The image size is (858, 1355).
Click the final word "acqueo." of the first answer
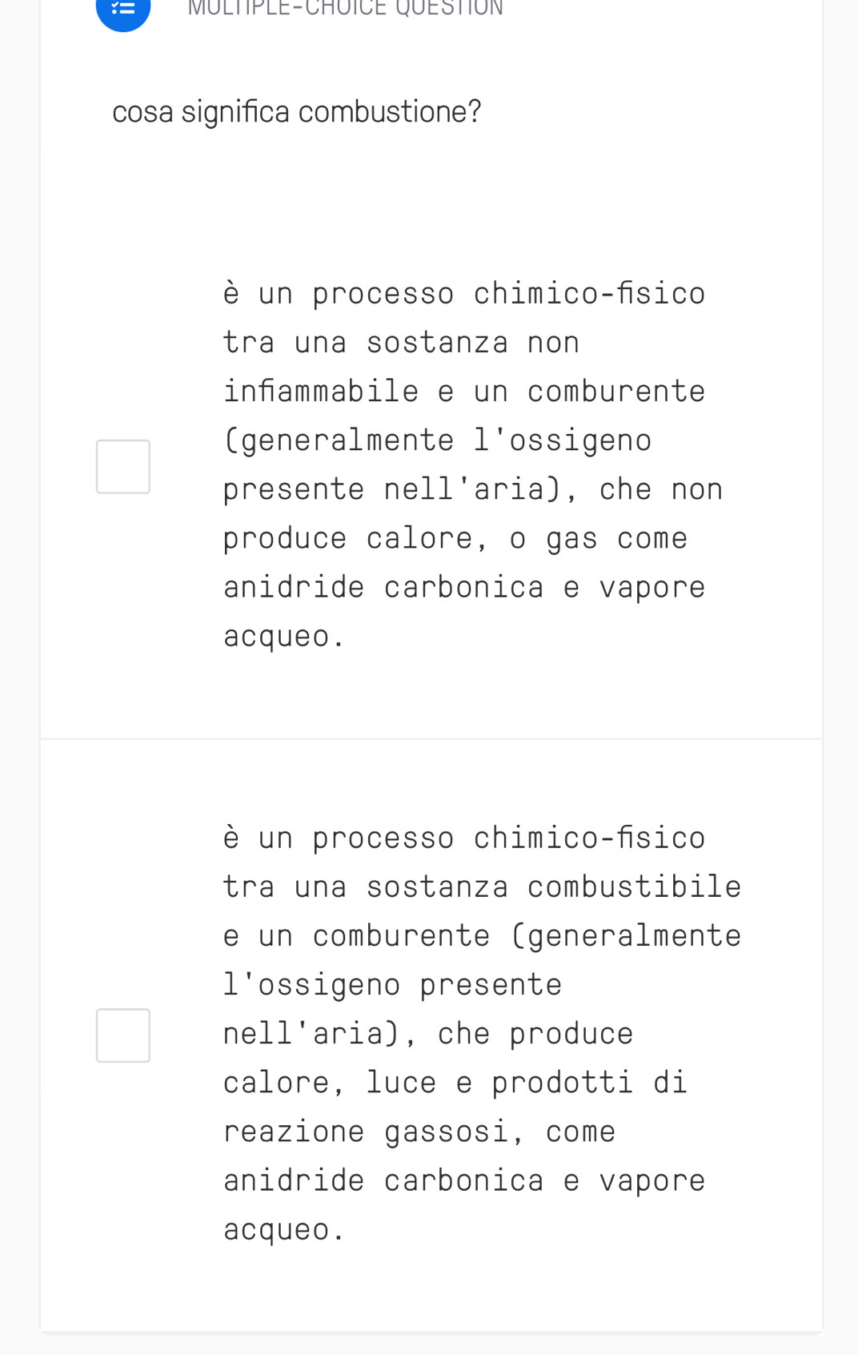(x=284, y=637)
